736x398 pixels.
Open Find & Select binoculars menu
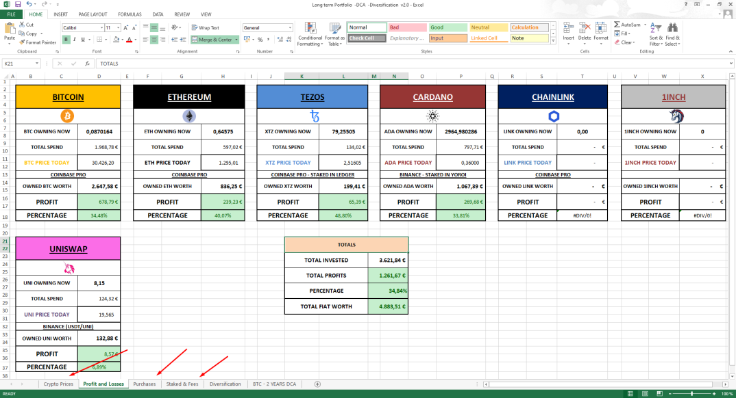tap(672, 34)
